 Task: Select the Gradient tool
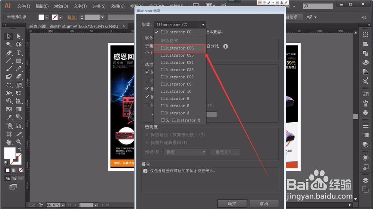pyautogui.click(x=19, y=109)
